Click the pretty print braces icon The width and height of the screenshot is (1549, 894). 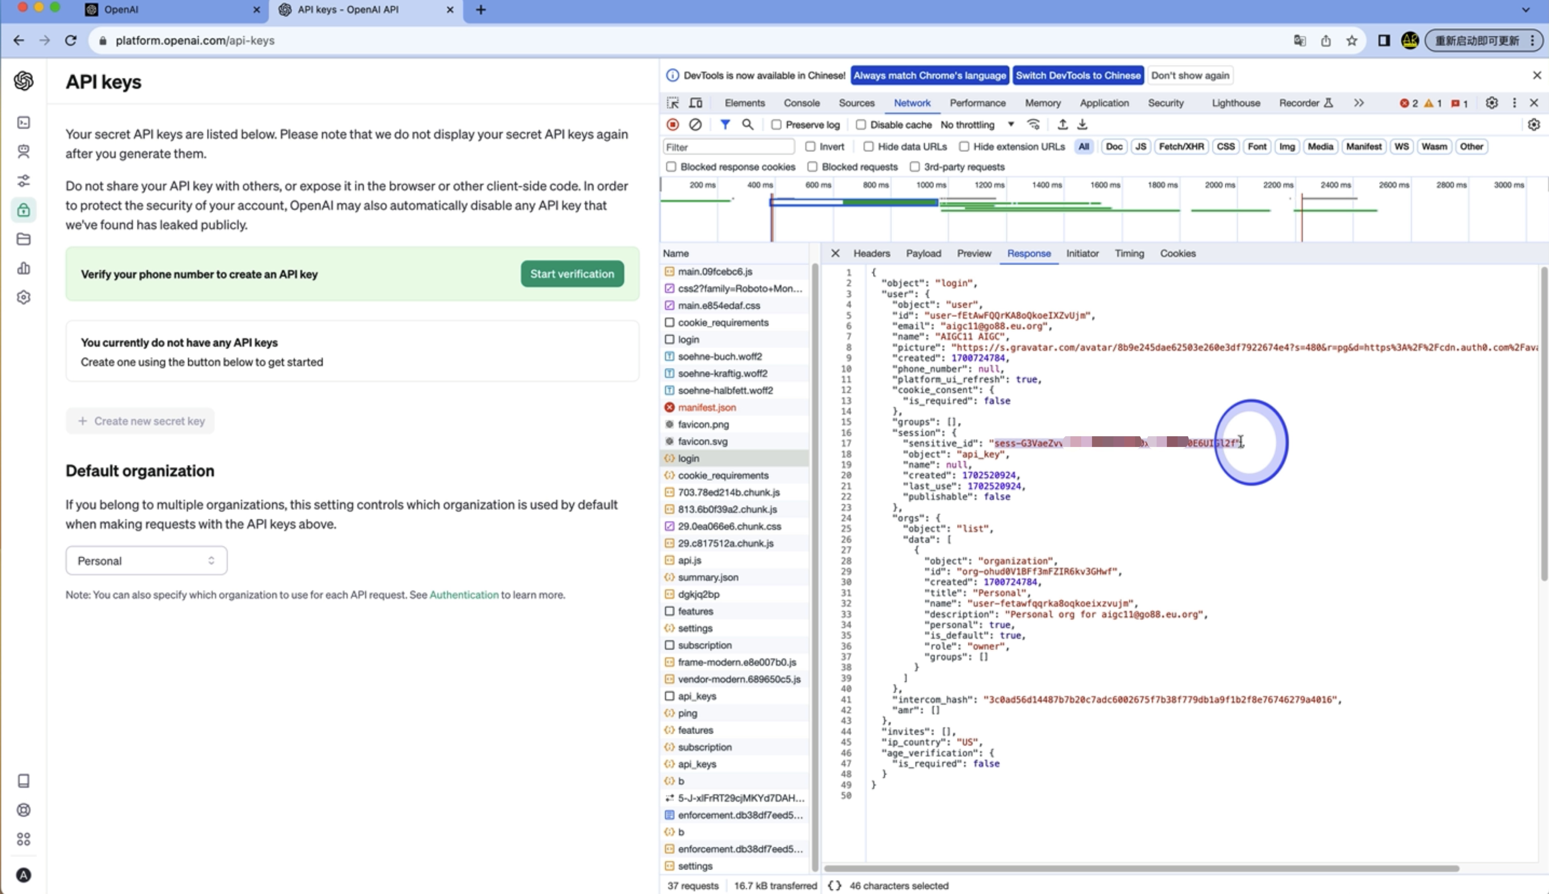834,885
